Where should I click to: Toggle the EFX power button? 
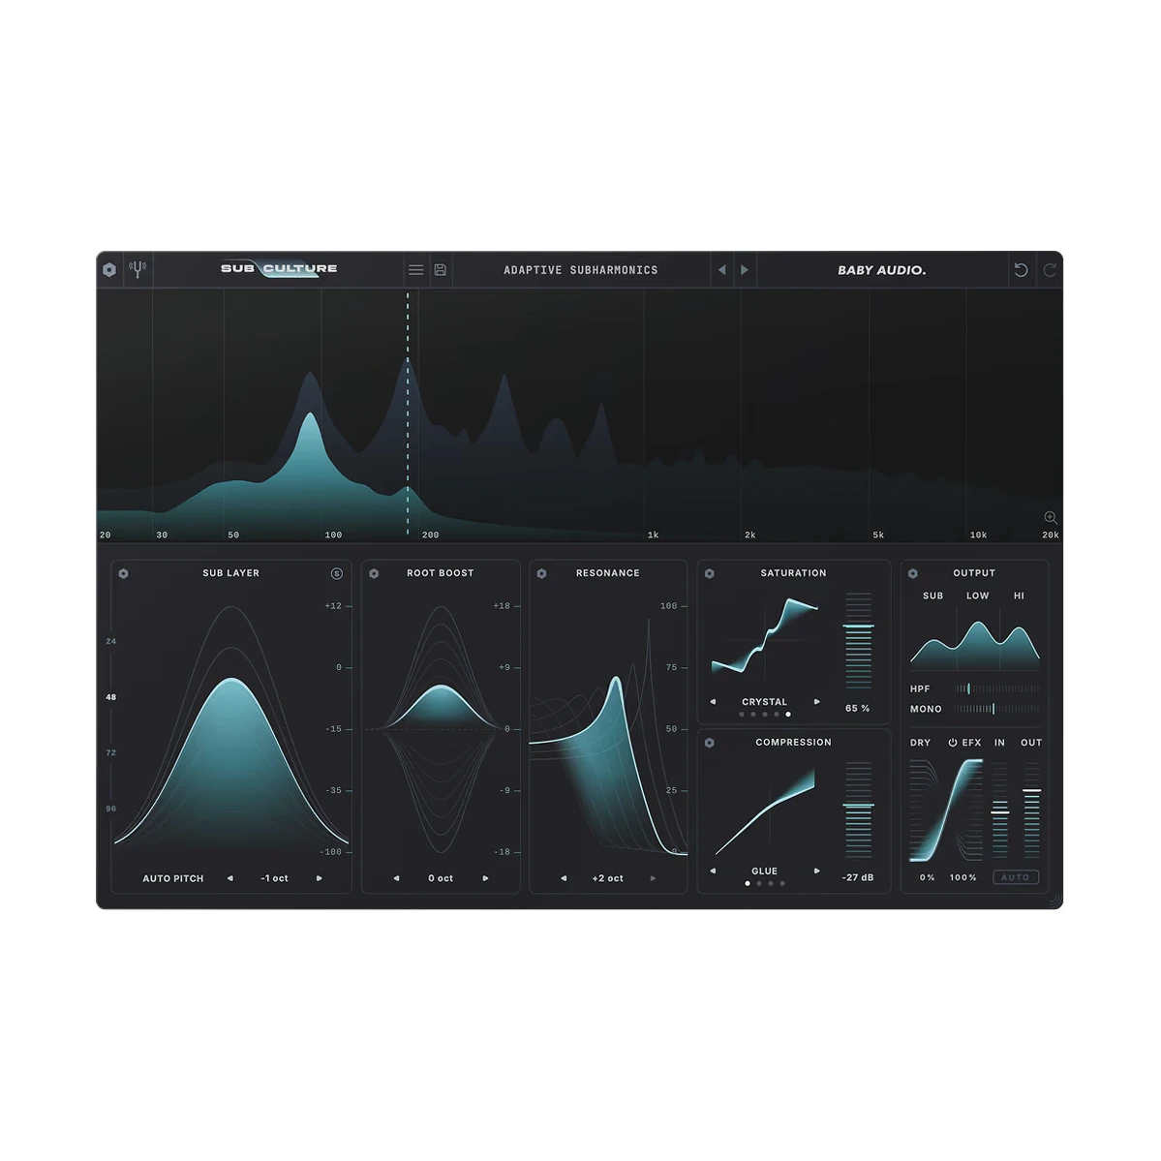tap(953, 743)
